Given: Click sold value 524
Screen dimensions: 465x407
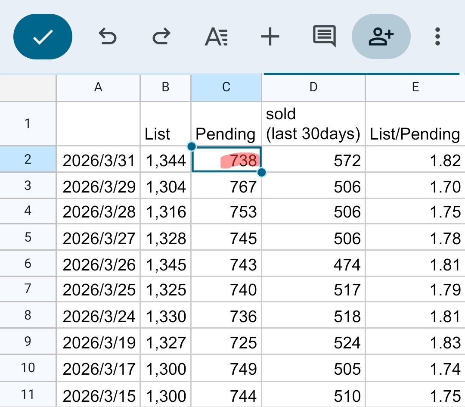Looking at the screenshot, I should [x=313, y=342].
